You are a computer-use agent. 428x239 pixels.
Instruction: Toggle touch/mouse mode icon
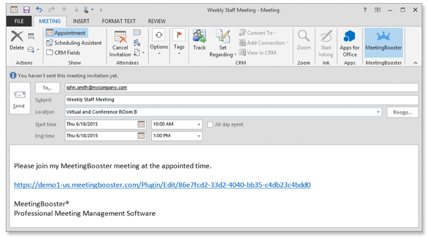pos(86,10)
